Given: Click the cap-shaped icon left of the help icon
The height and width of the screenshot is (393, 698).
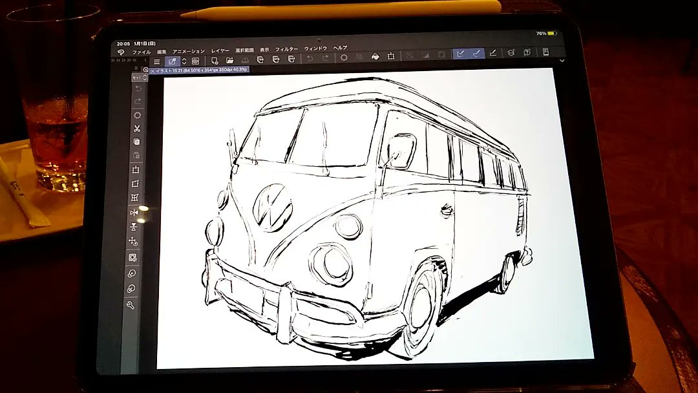Looking at the screenshot, I should 511,52.
